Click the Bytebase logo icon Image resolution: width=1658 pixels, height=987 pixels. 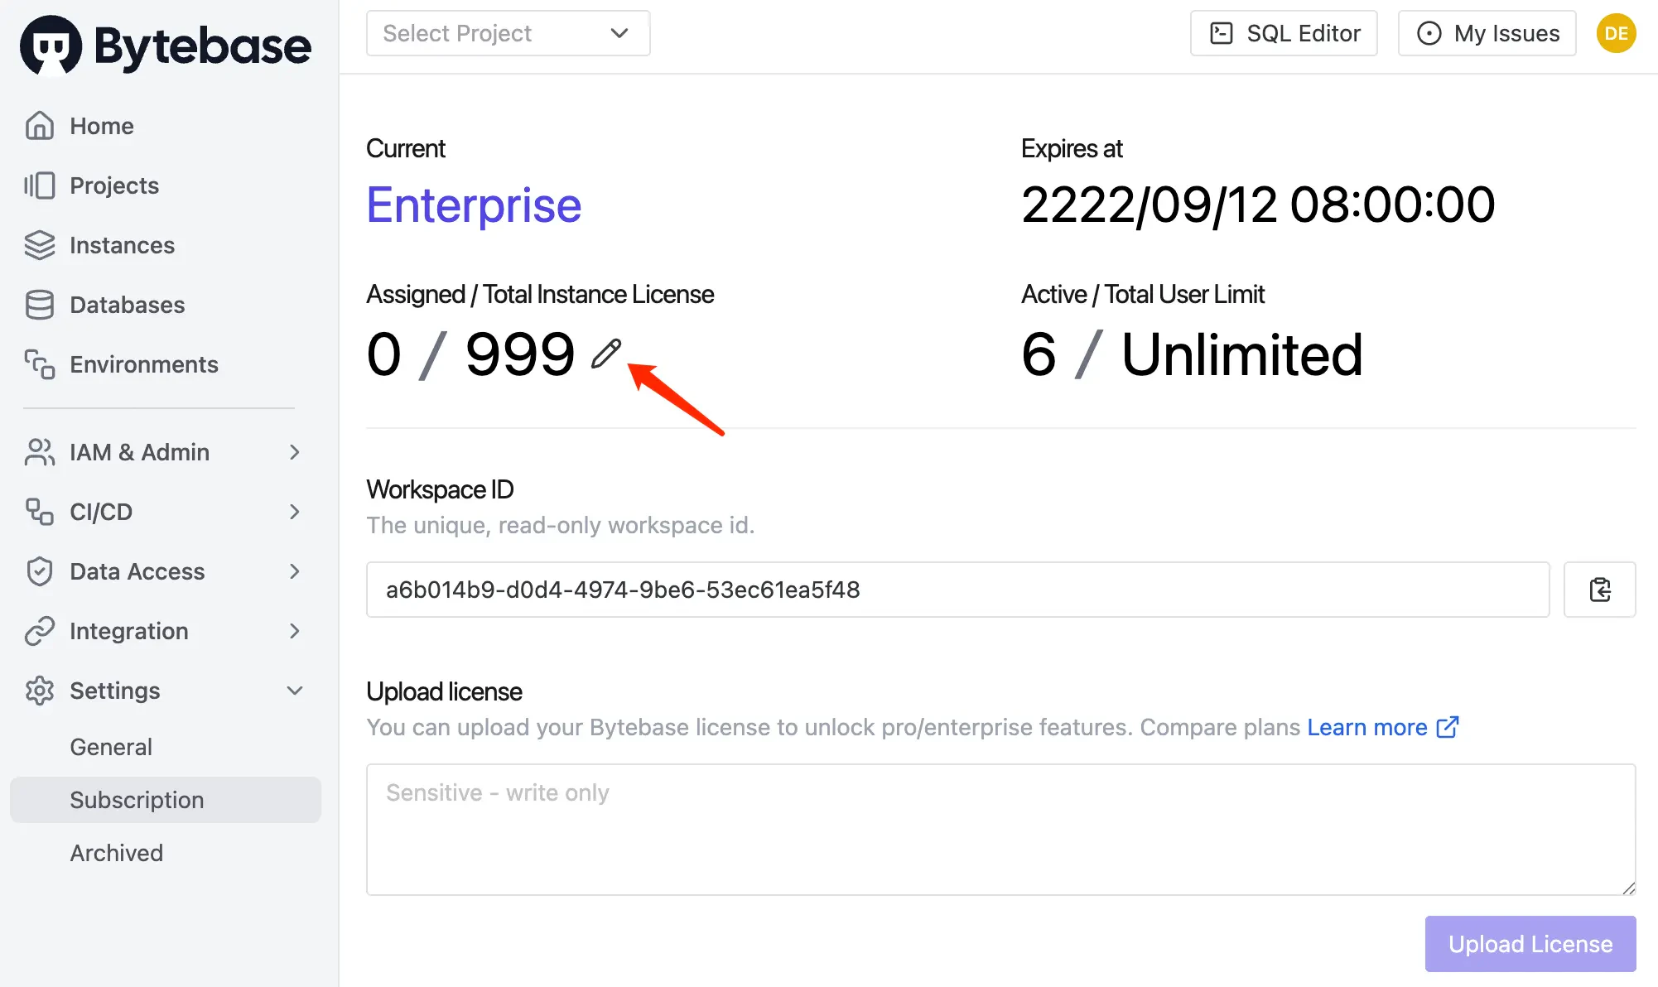[x=50, y=46]
